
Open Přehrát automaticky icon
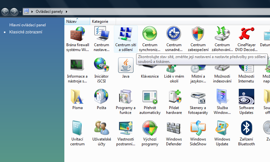150,97
